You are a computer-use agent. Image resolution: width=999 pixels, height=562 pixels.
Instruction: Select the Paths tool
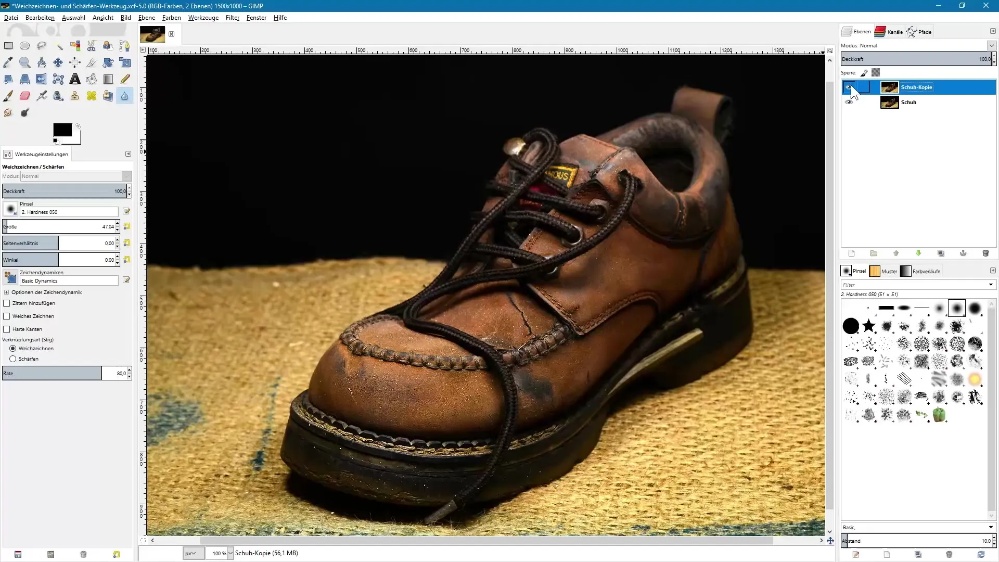(x=125, y=46)
